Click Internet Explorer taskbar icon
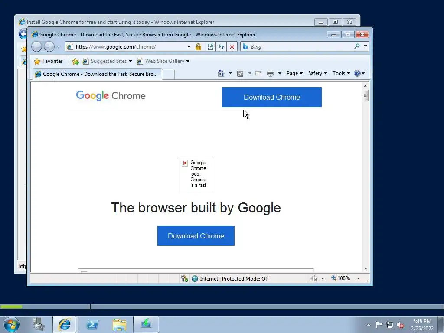The height and width of the screenshot is (333, 444). pos(65,324)
